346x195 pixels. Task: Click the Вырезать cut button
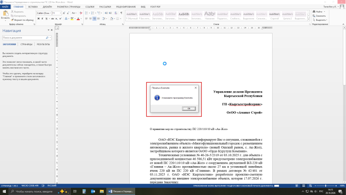click(x=17, y=12)
